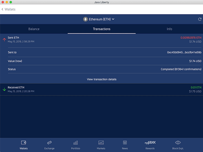Open the Portfolio section
The height and width of the screenshot is (152, 203).
76,145
